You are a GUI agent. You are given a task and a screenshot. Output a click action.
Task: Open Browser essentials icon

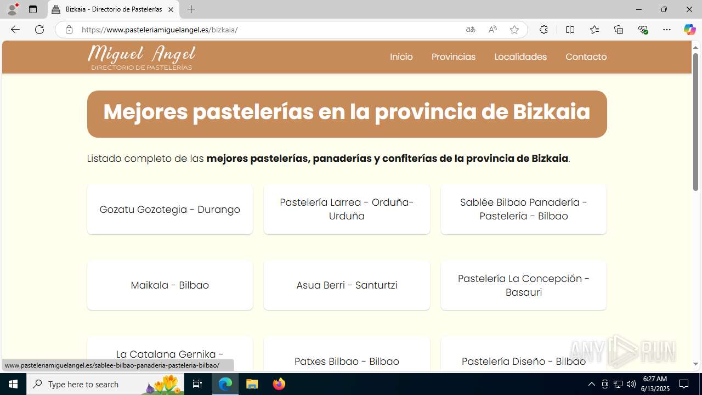tap(643, 30)
